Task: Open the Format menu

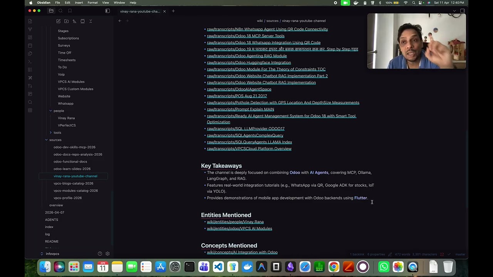Action: pyautogui.click(x=92, y=3)
